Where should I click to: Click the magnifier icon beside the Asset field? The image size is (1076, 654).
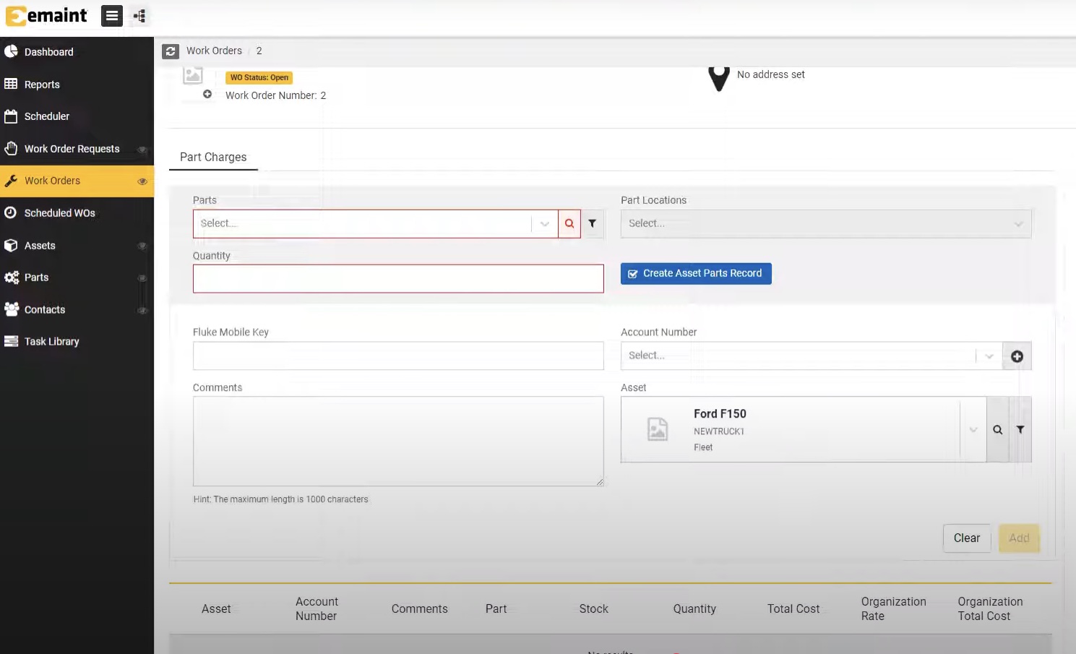997,429
